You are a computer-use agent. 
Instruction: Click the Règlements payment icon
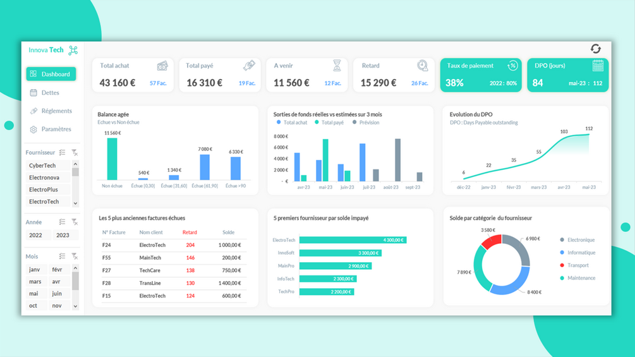(33, 111)
